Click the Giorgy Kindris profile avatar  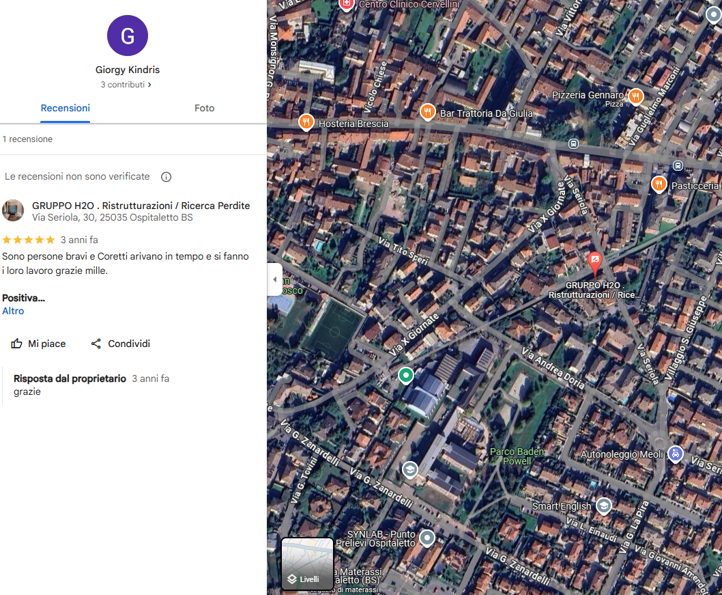coord(128,36)
